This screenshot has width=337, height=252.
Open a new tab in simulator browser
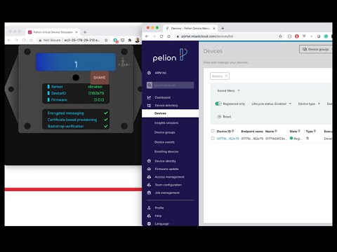coord(85,32)
